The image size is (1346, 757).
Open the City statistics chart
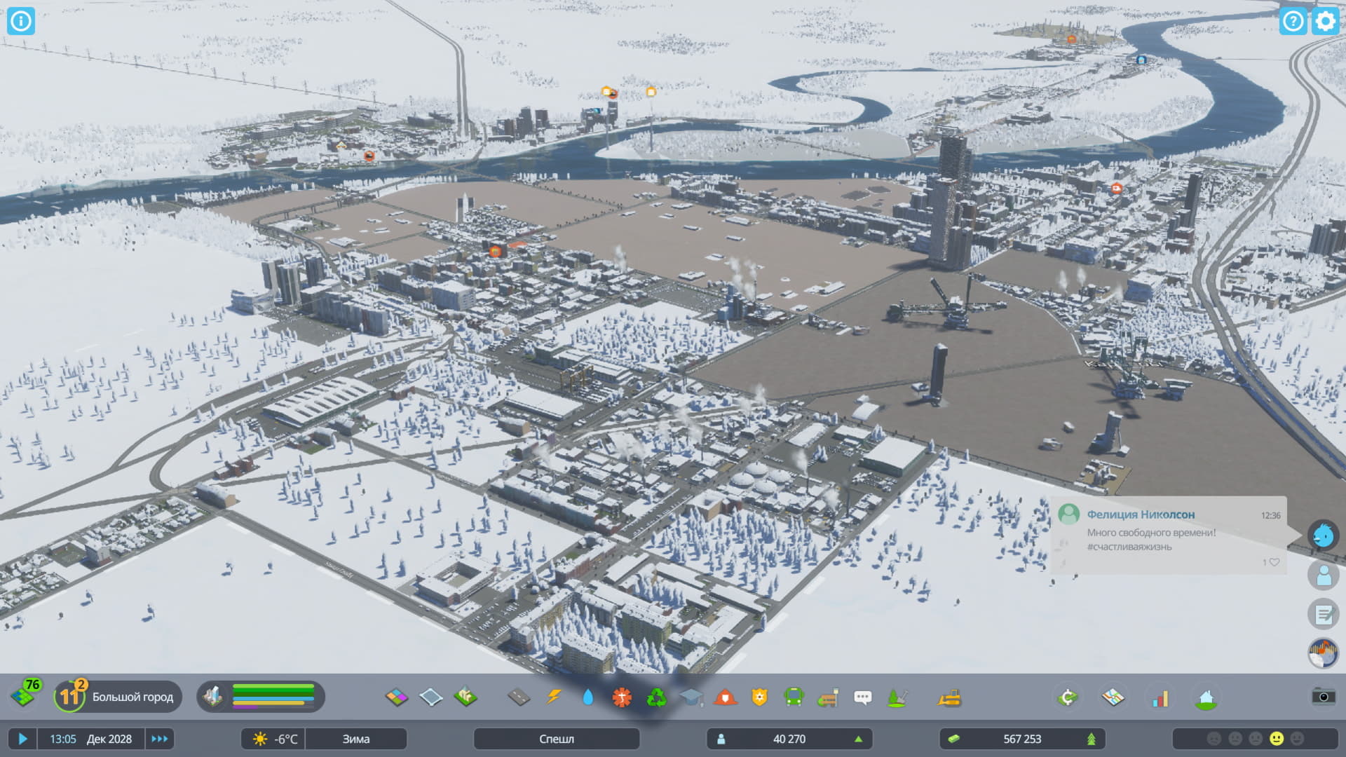[x=1160, y=697]
